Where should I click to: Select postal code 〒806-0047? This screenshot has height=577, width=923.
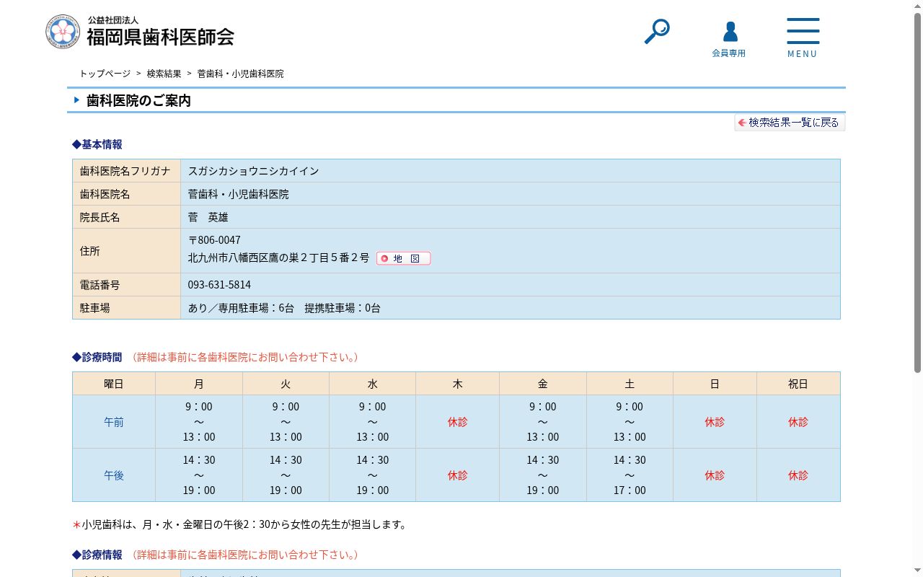[x=214, y=239]
